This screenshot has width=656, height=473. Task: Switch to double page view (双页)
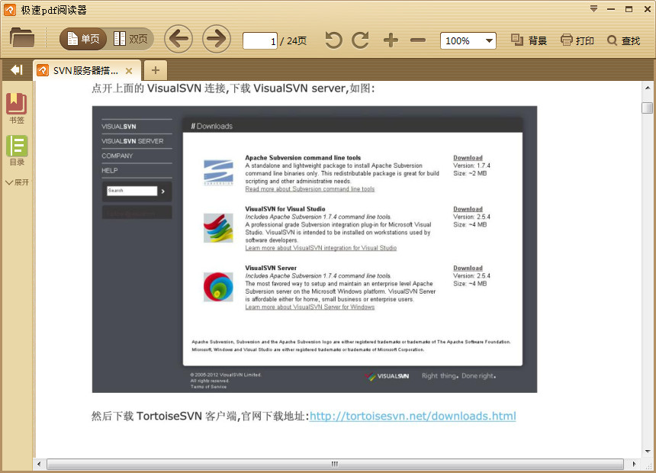tap(130, 39)
